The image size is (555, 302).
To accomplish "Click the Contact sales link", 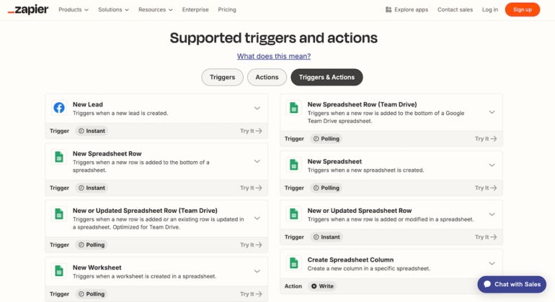I will (455, 9).
